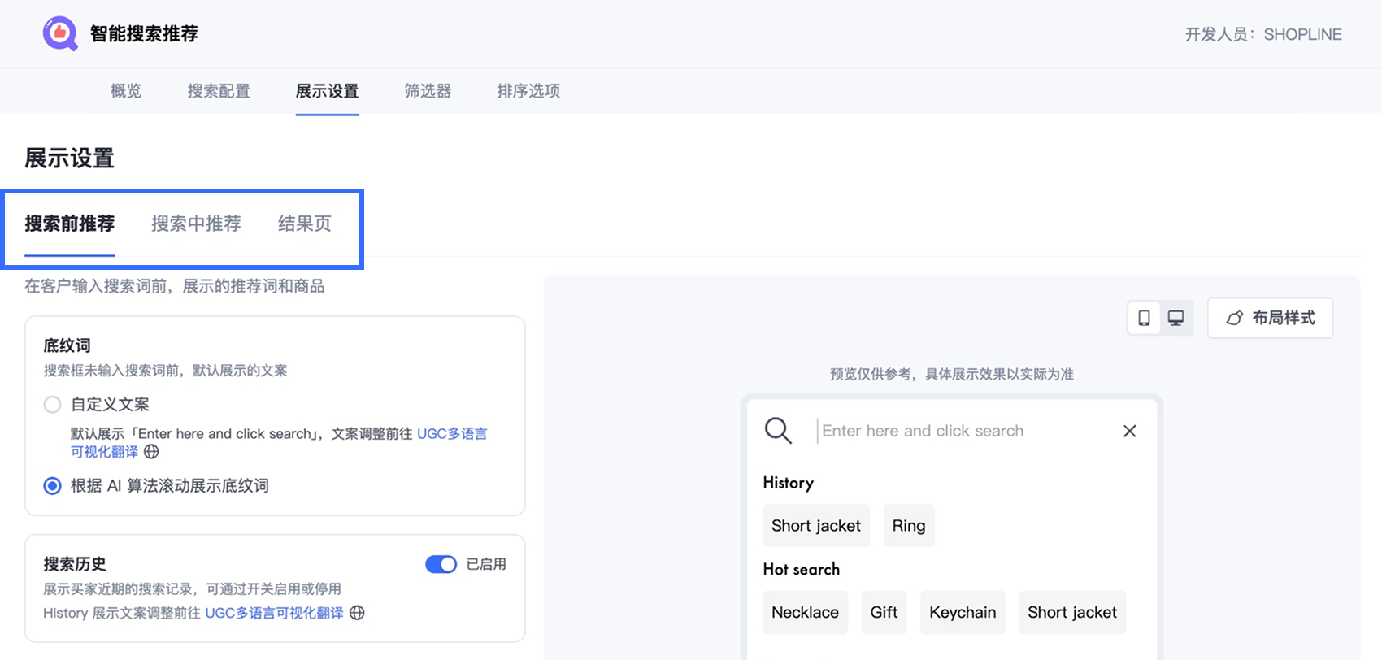Click the smart search app logo icon
The width and height of the screenshot is (1382, 660).
tap(60, 34)
